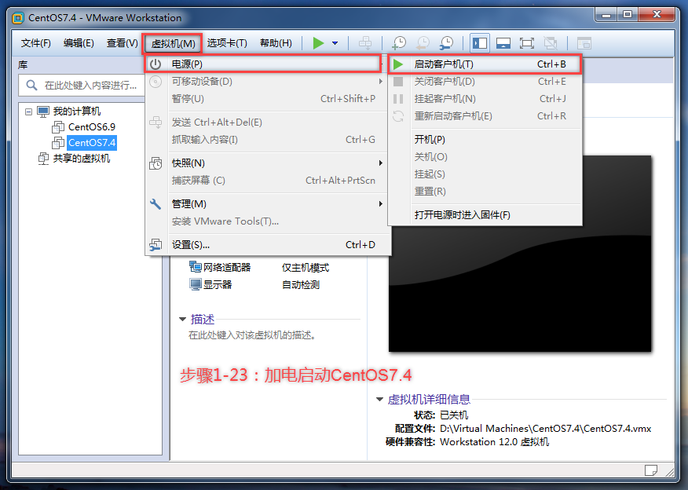Click the pause icon beside 挂起客户机(N)
This screenshot has width=688, height=490.
398,99
